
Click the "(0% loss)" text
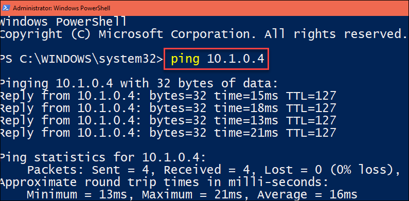(x=362, y=170)
